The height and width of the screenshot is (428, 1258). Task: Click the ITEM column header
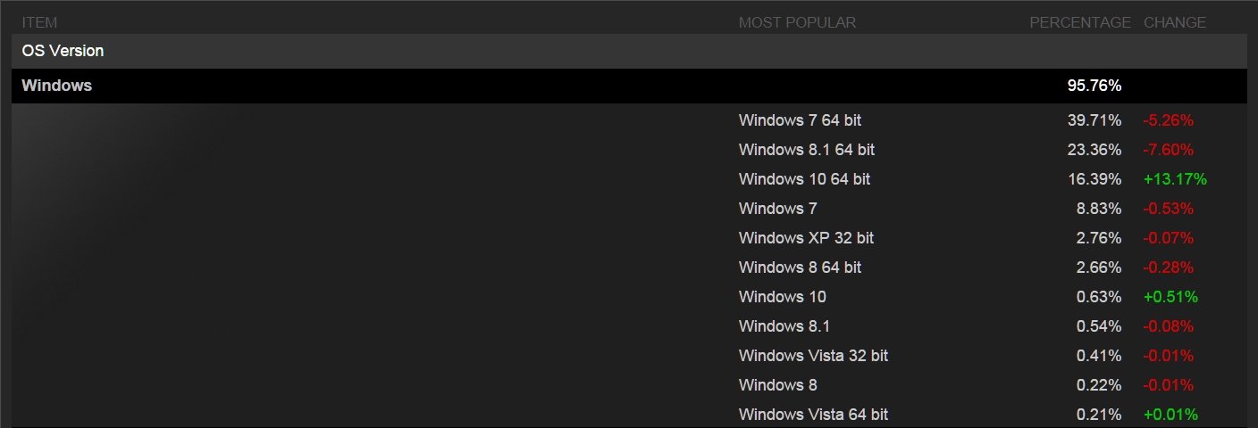pos(40,22)
